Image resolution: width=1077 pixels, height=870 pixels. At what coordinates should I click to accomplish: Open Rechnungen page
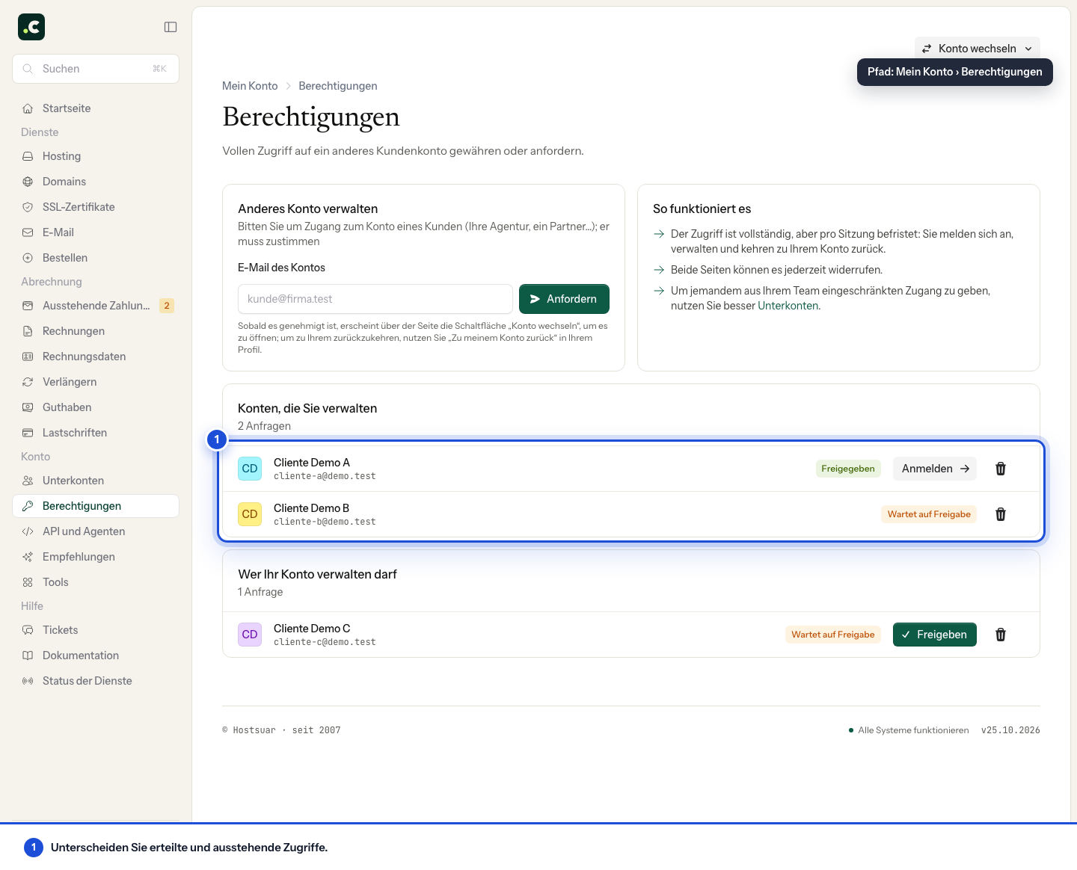pyautogui.click(x=96, y=331)
